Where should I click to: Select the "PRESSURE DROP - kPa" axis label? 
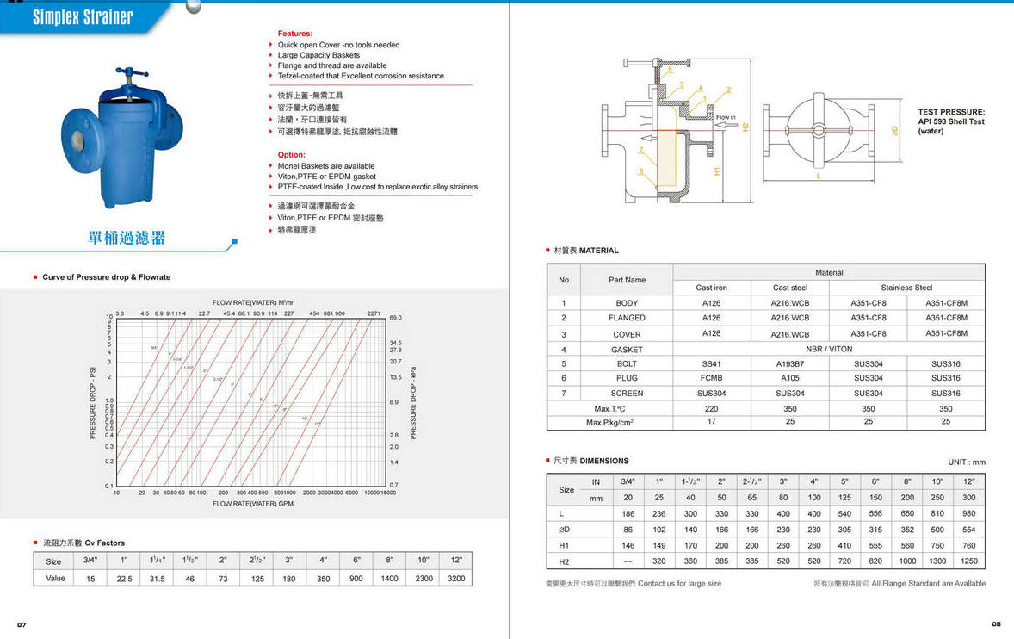click(x=413, y=404)
